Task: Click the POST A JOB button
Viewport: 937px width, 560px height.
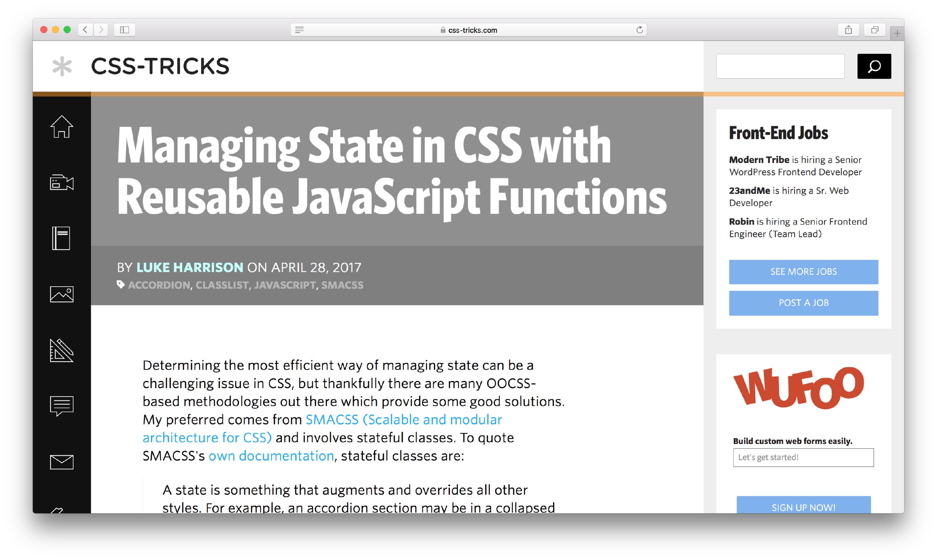Action: click(x=804, y=303)
